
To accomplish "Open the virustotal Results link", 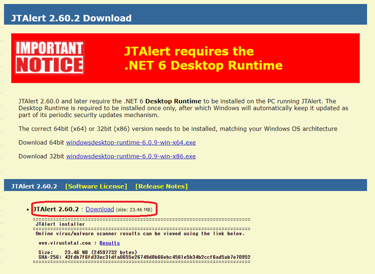I will coord(110,243).
